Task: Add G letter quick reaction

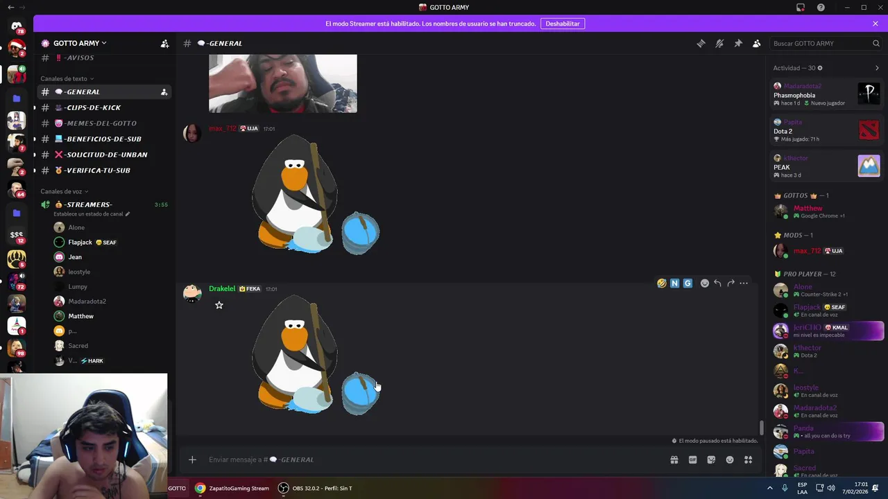Action: click(688, 283)
